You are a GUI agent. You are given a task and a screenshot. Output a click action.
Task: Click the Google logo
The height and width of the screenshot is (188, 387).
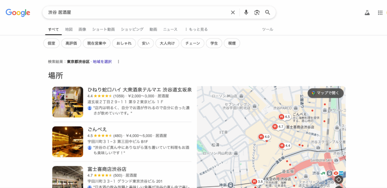18,12
